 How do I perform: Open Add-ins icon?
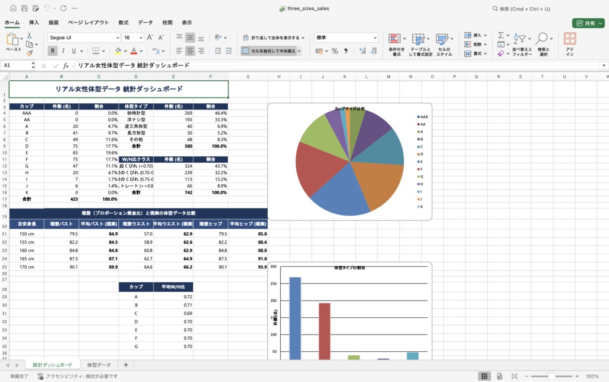[570, 39]
